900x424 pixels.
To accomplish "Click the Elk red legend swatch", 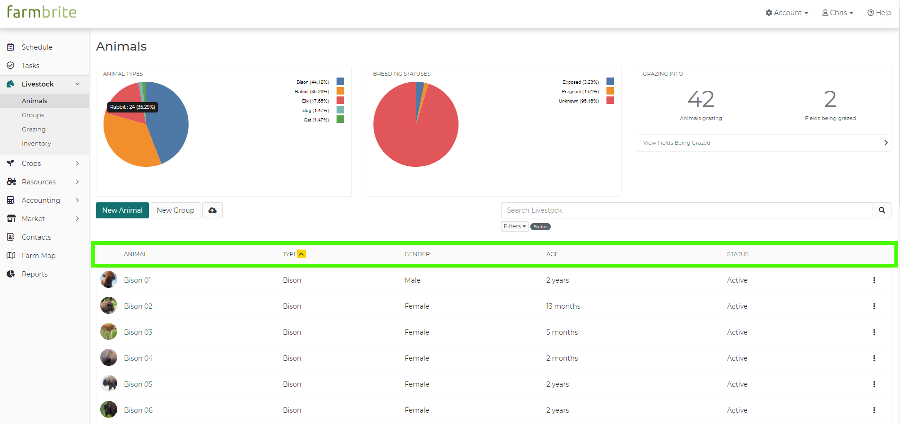I will click(340, 100).
